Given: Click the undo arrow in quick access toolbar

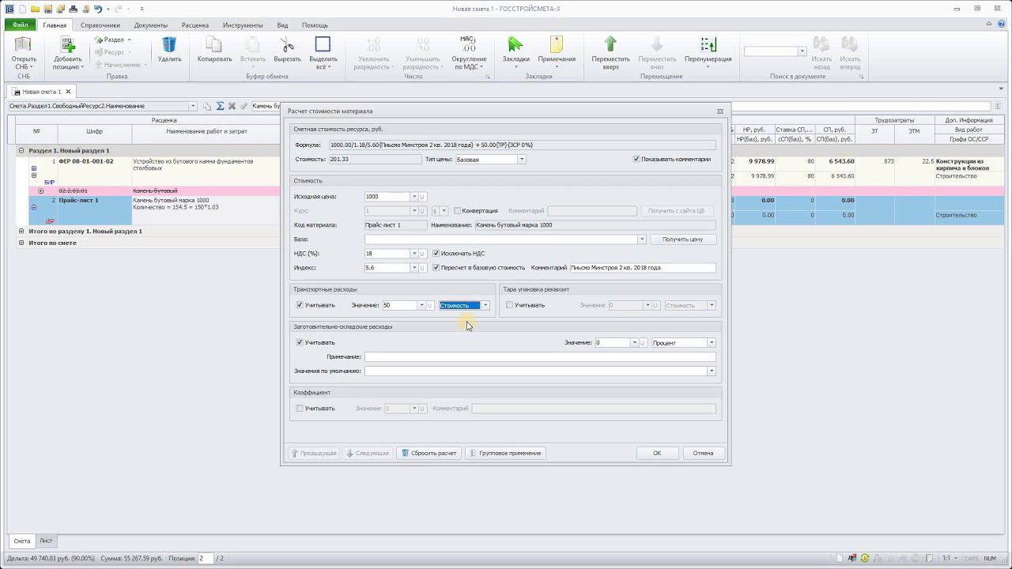Looking at the screenshot, I should click(98, 9).
